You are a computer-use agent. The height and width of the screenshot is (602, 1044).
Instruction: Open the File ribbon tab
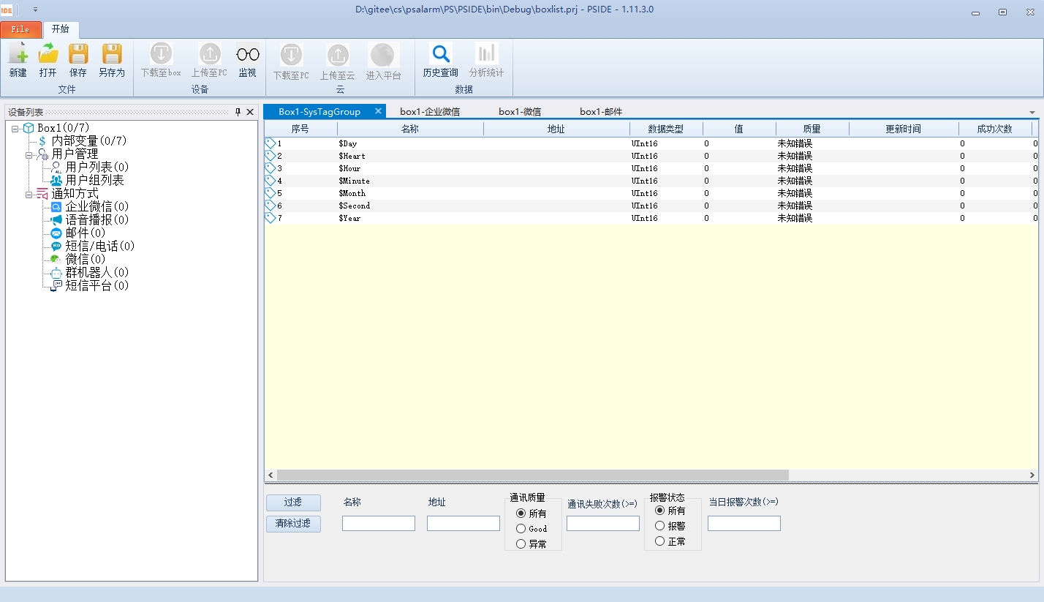pos(20,29)
